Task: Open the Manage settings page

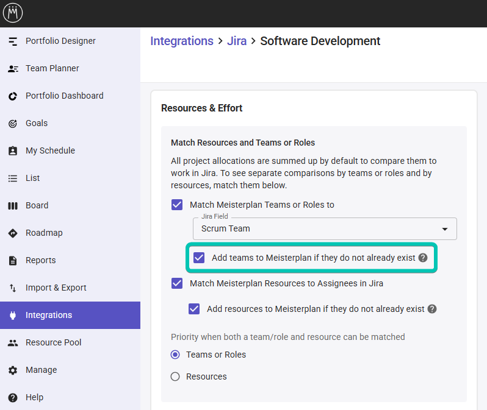Action: (70, 370)
